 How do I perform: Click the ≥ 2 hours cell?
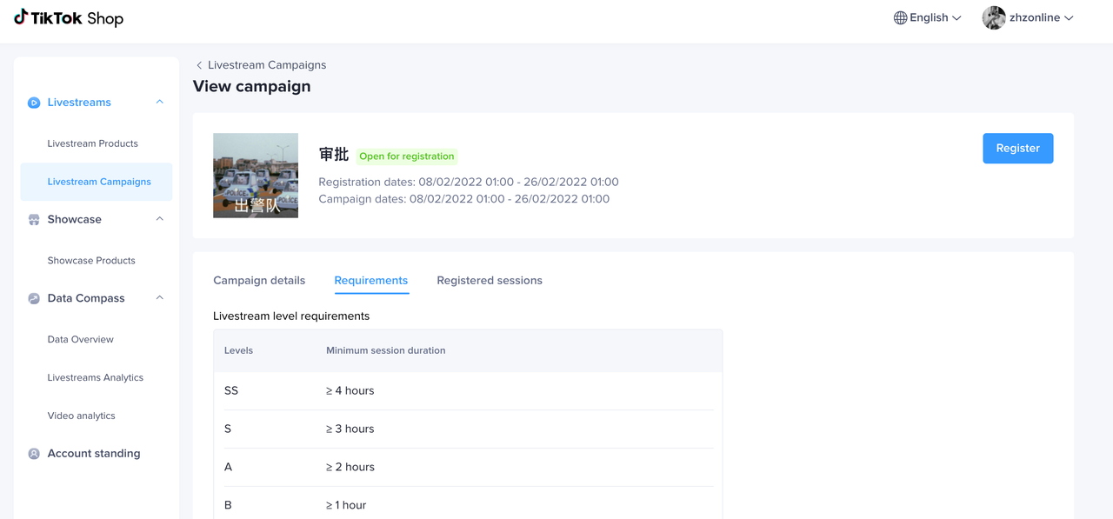point(350,468)
